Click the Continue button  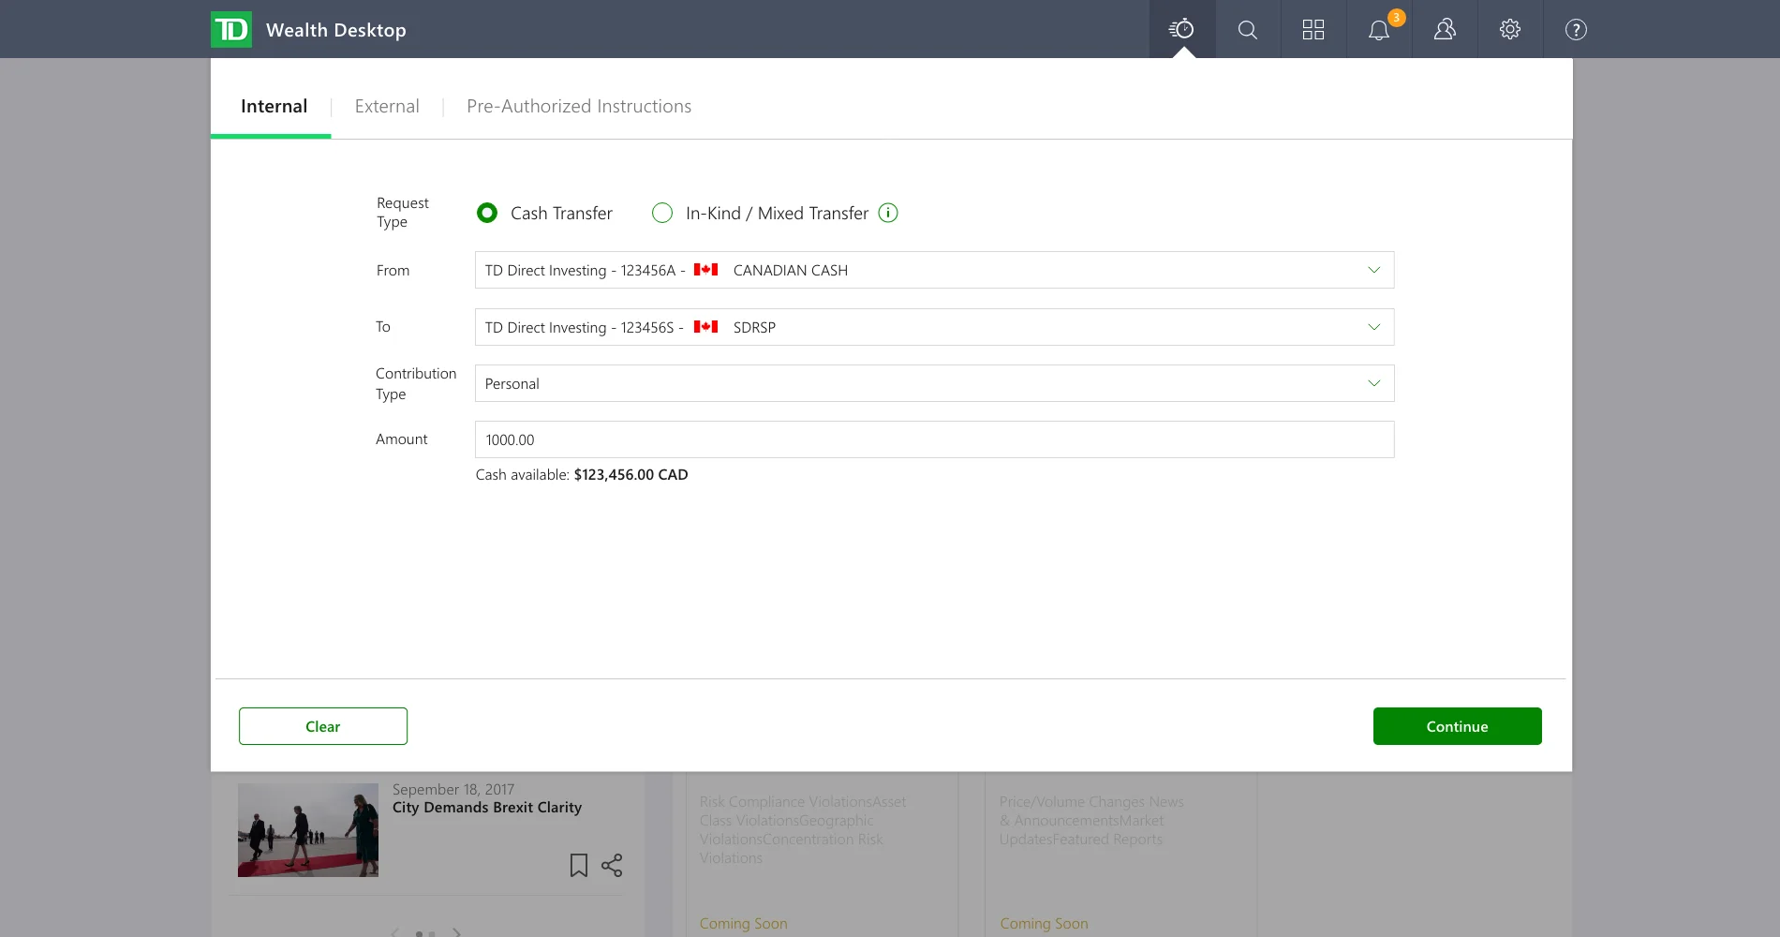(1458, 726)
